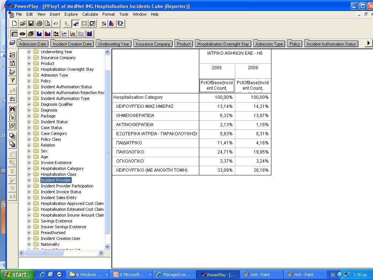Click the Incident Authorisation Status dimension button
Viewport: 373px width, 280px height.
[x=331, y=44]
